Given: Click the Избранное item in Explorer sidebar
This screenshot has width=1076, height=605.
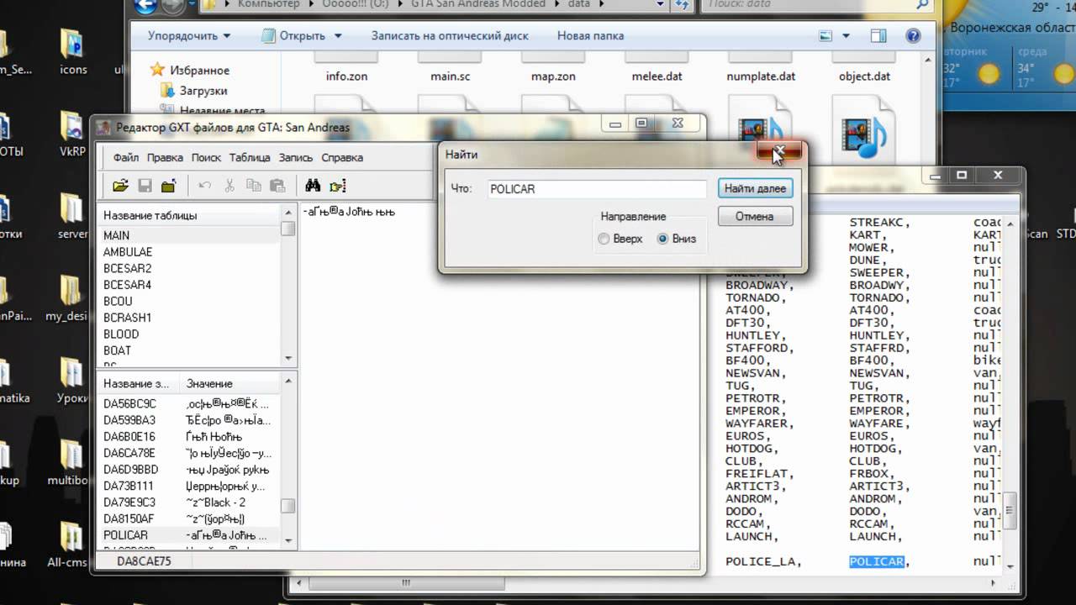Looking at the screenshot, I should pos(199,71).
